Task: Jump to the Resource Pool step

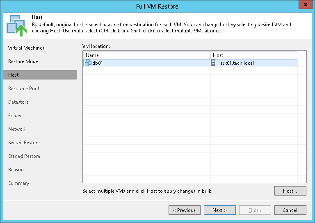Action: (x=23, y=89)
